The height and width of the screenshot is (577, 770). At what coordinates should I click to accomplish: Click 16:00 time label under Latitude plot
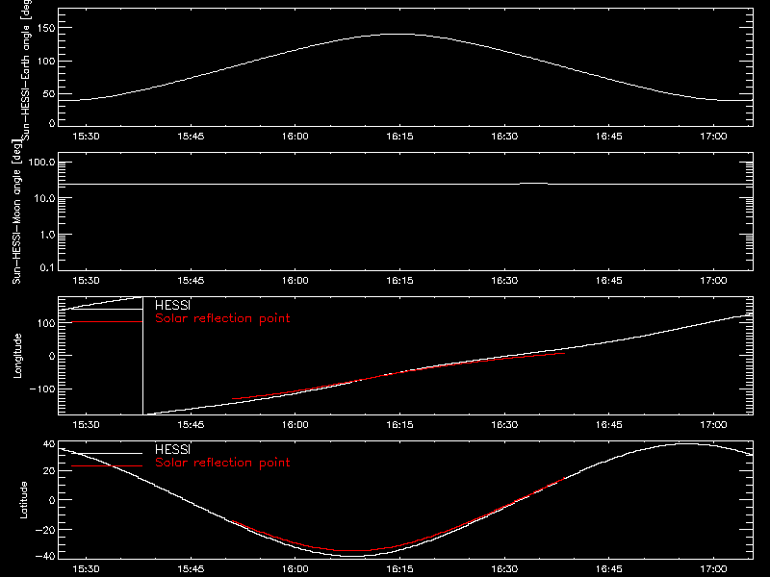tap(295, 568)
